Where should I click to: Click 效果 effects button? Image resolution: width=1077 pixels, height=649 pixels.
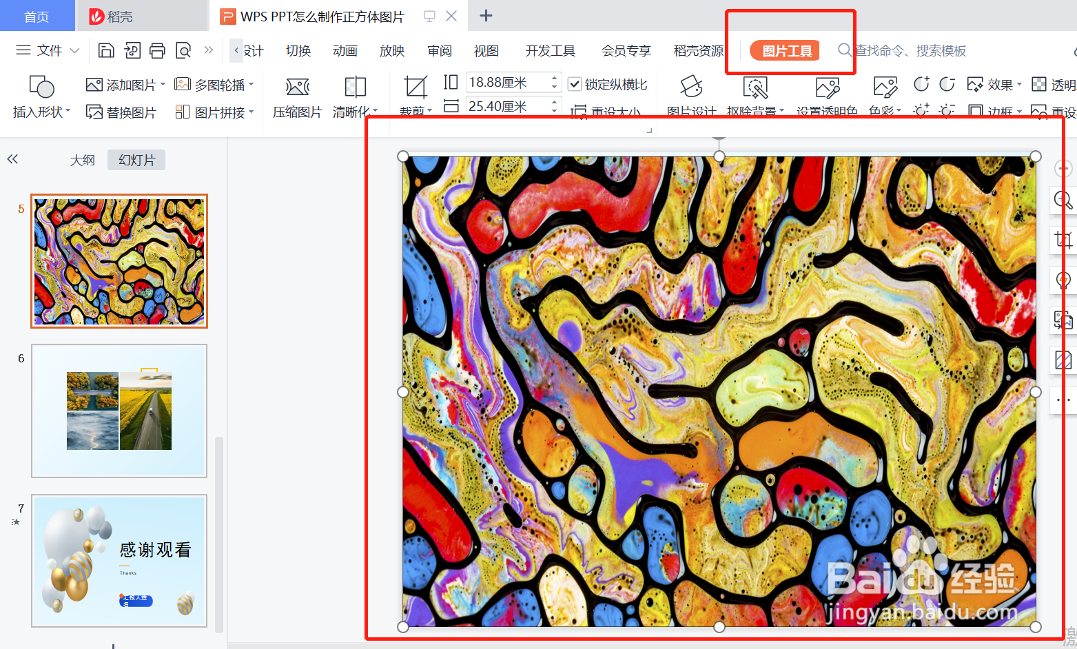990,84
